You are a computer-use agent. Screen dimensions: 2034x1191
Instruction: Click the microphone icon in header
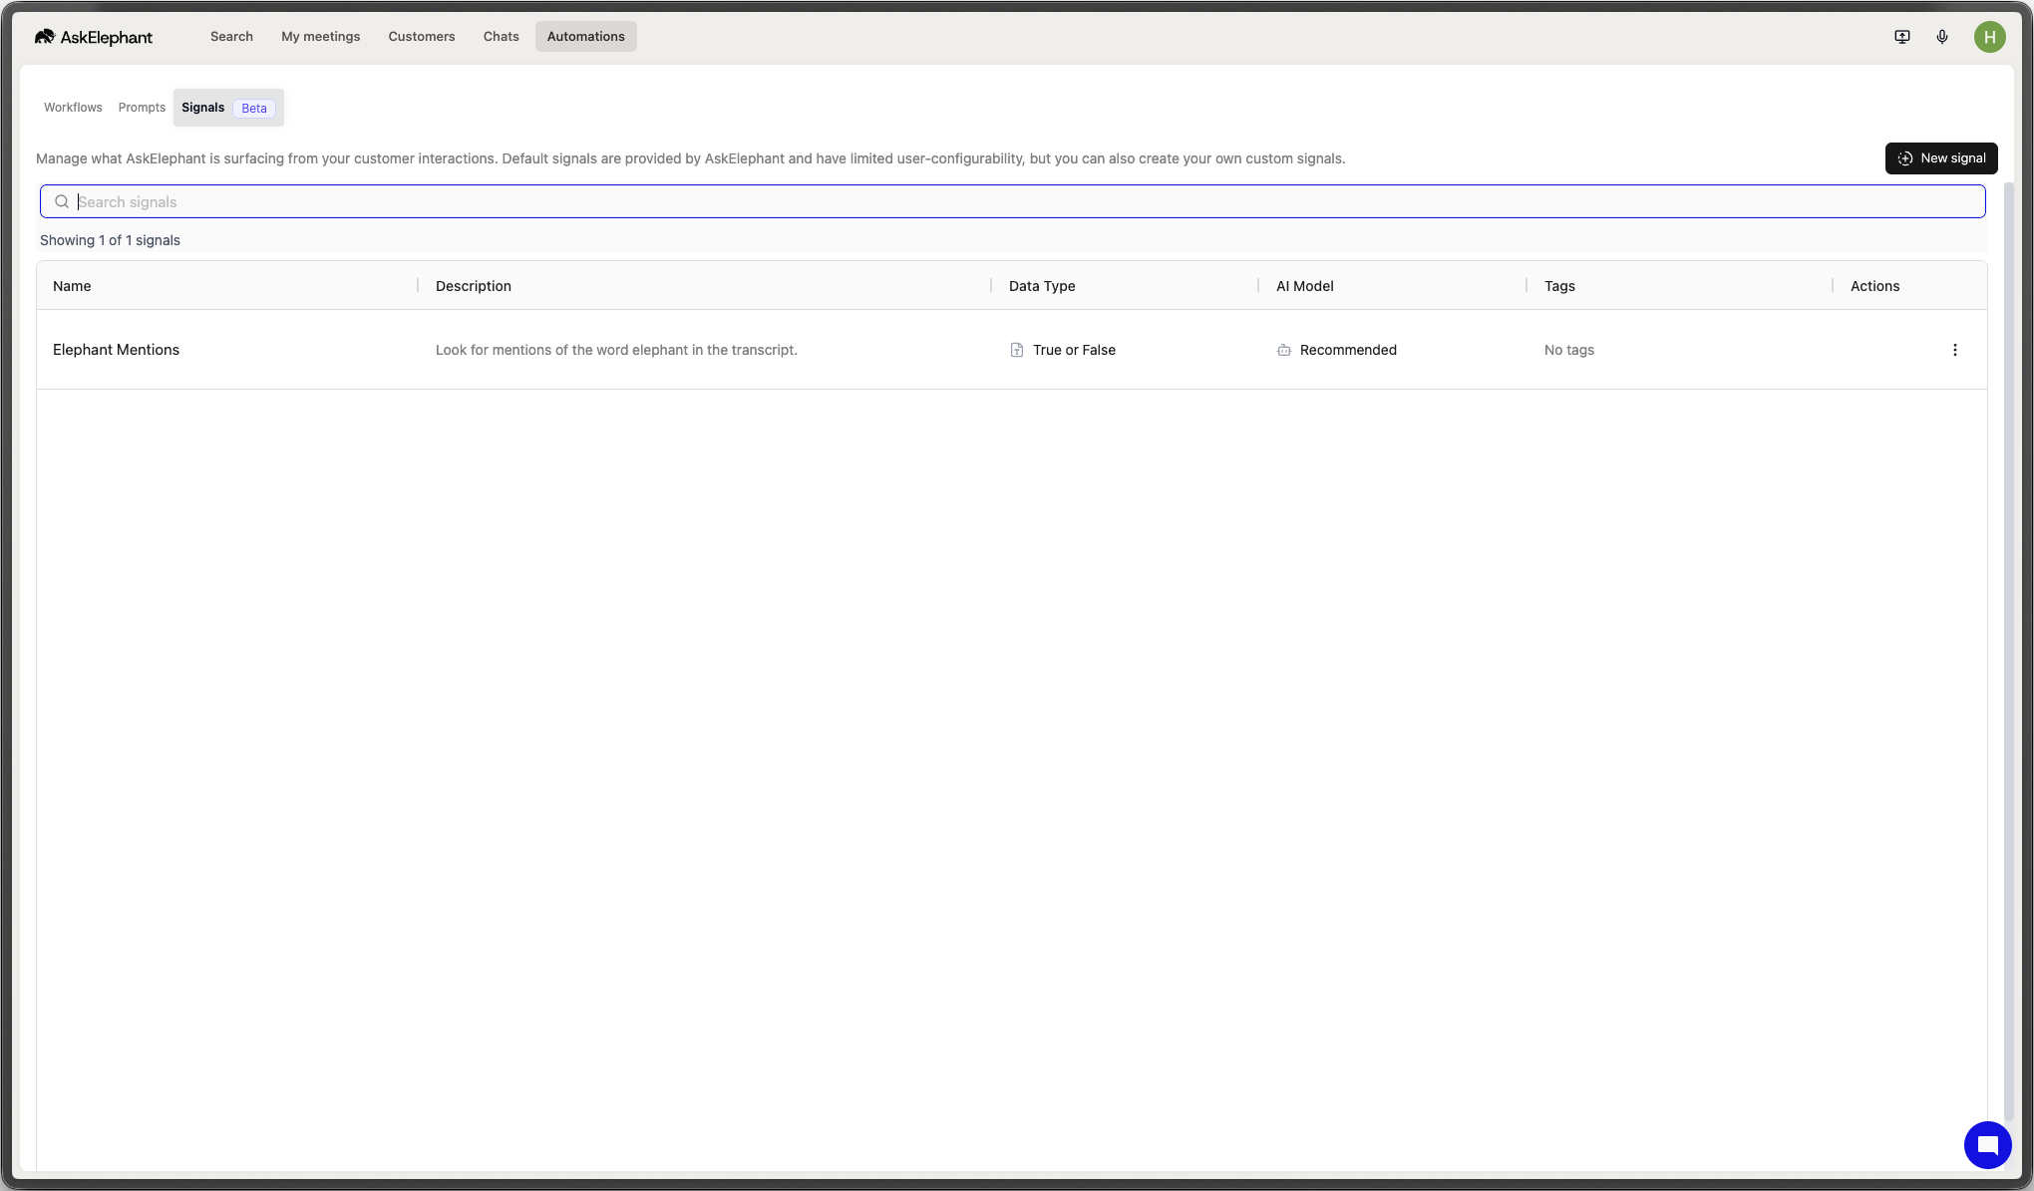point(1942,37)
